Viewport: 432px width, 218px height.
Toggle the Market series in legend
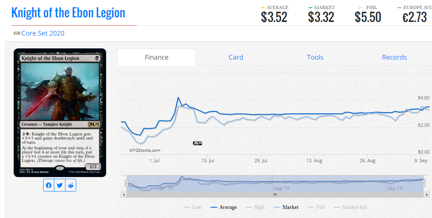(x=286, y=207)
